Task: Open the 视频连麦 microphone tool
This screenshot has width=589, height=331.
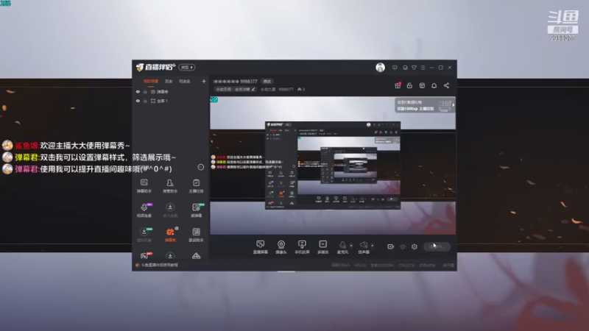Action: [144, 210]
